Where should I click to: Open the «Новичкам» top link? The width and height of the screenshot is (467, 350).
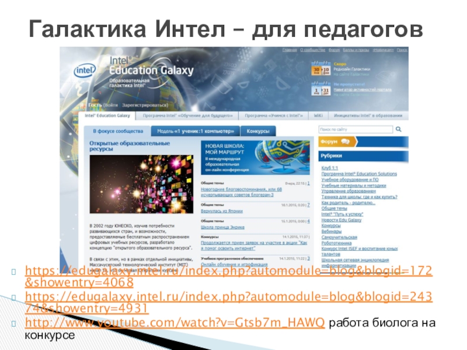[383, 50]
